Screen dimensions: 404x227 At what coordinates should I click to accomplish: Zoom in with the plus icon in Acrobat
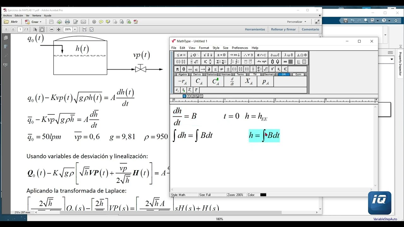point(59,29)
